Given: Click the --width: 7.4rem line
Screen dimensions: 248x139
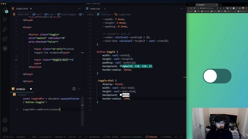Looking at the screenshot, I should tap(114, 19).
